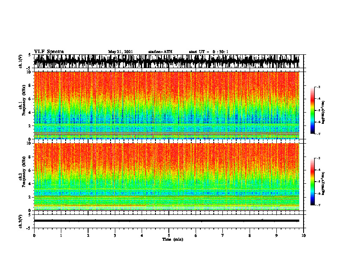Click time axis tick label "1"
This screenshot has height=264, width=342.
61,236
